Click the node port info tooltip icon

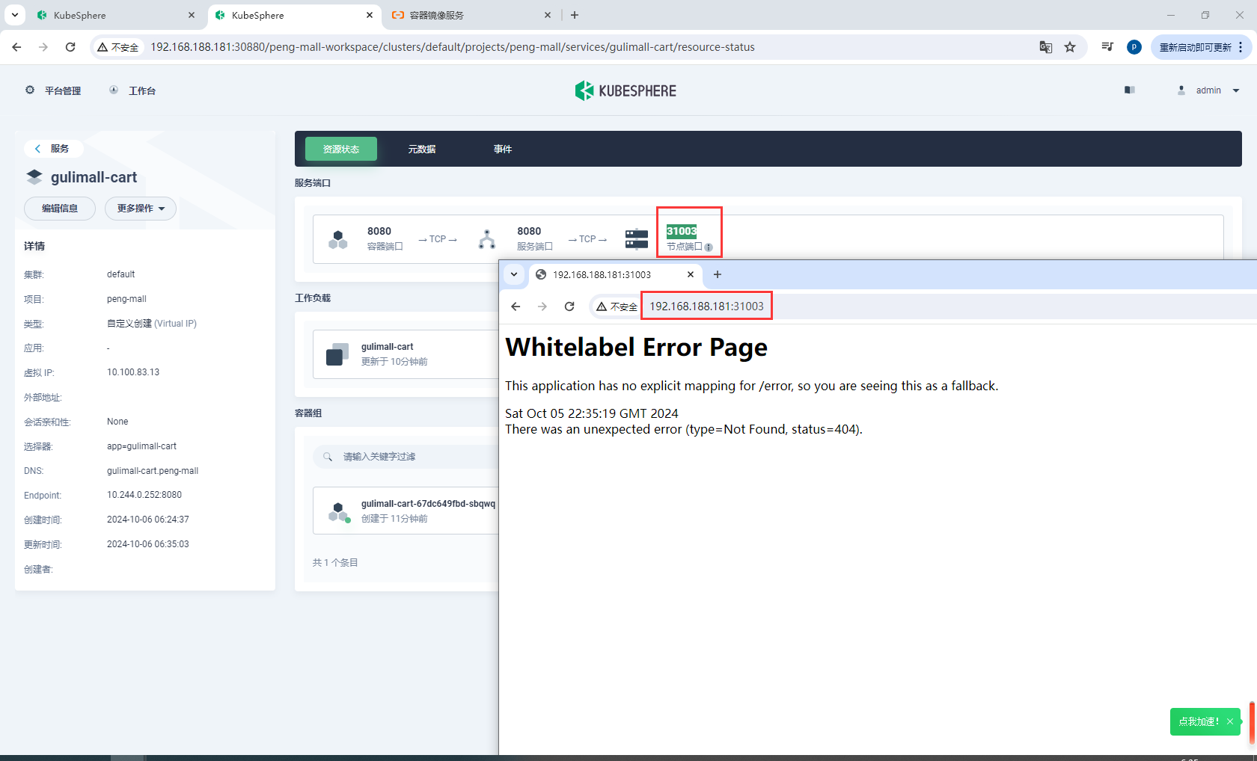[x=709, y=247]
